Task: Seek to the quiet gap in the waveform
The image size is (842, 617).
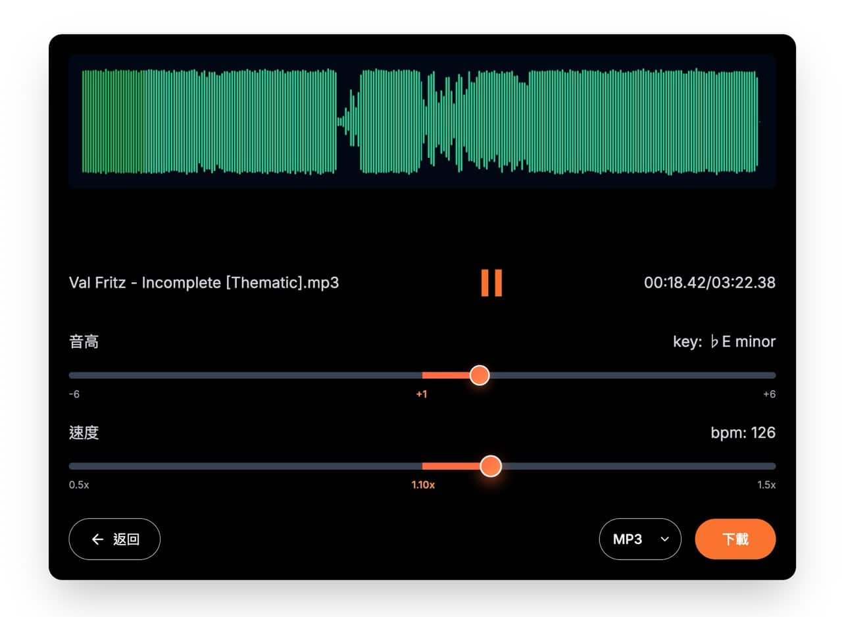Action: (342, 122)
